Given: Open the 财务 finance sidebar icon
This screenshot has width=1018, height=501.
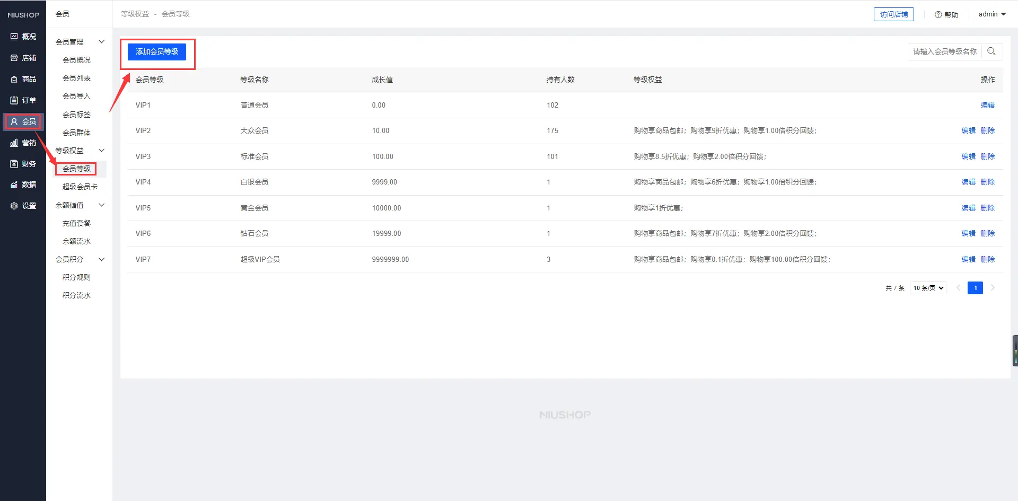Looking at the screenshot, I should [14, 164].
